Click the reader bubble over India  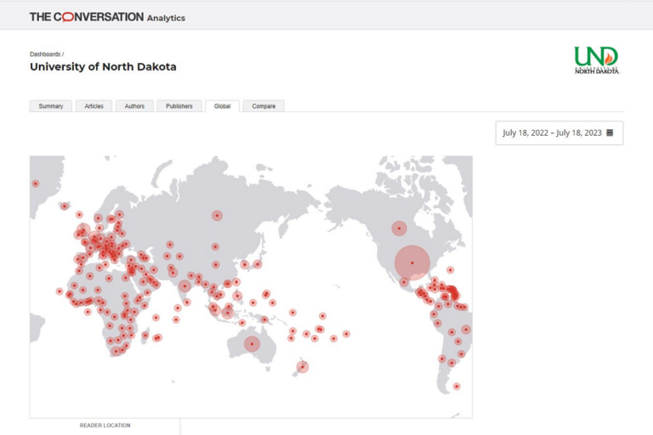point(185,286)
